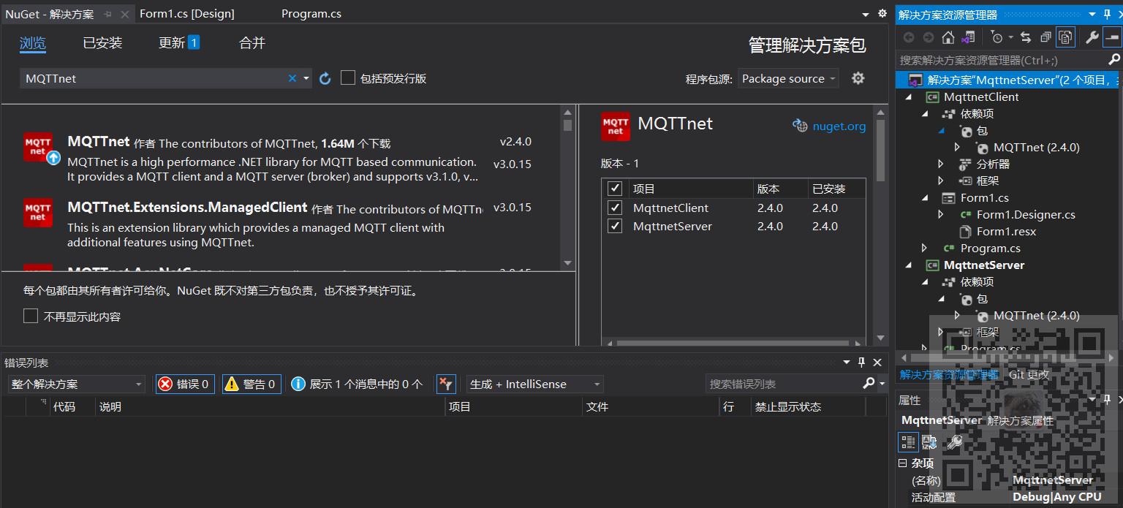Open the document tabs overflow dropdown arrow

click(866, 14)
